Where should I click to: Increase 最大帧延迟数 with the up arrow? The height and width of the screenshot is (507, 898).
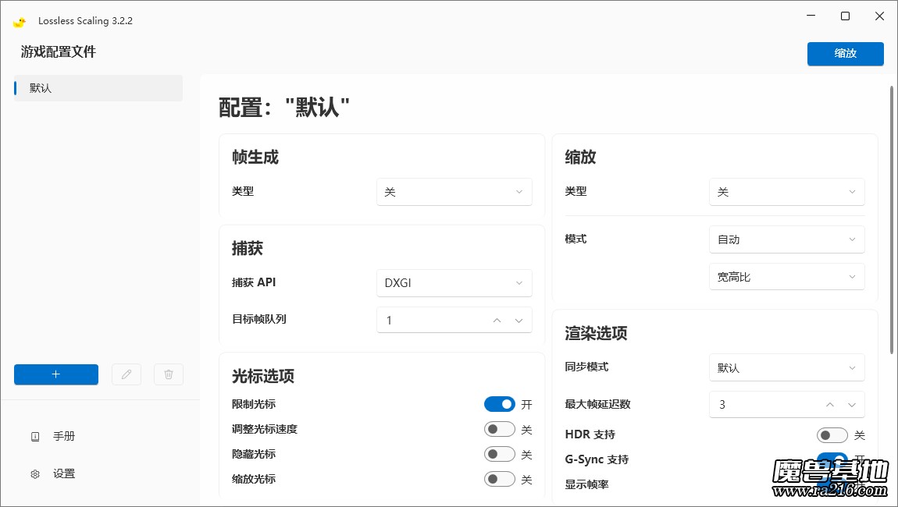829,404
